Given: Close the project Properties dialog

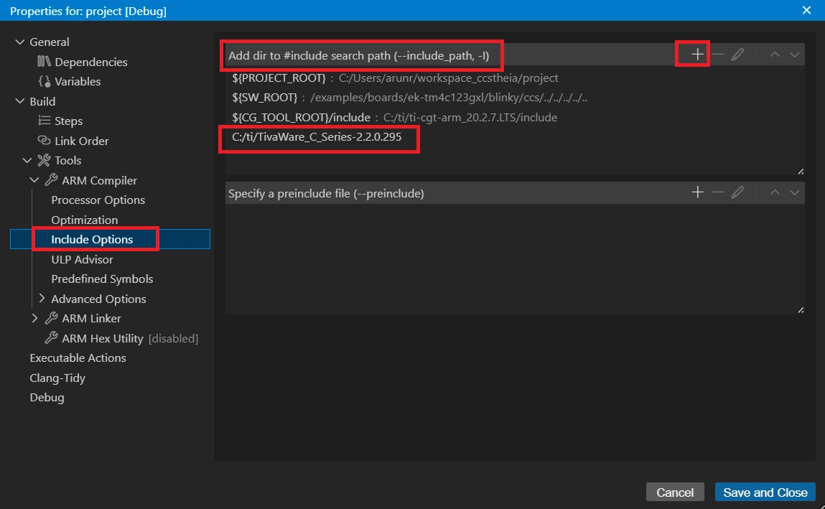Looking at the screenshot, I should click(806, 10).
